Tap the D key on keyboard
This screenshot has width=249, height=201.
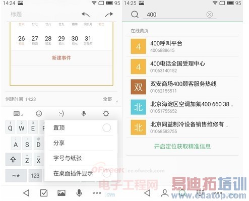pyautogui.click(x=38, y=143)
